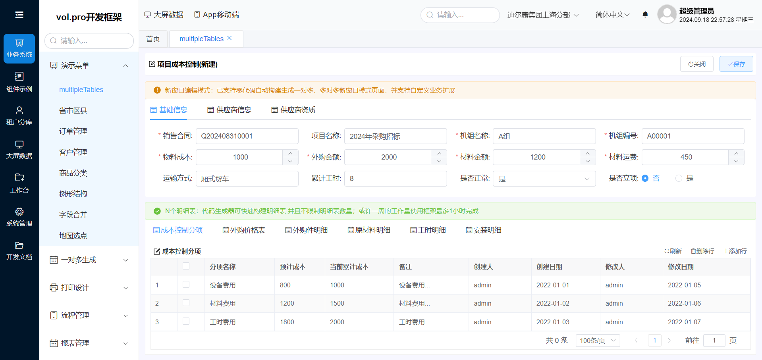
Task: Click the 关闭 button
Action: point(697,64)
